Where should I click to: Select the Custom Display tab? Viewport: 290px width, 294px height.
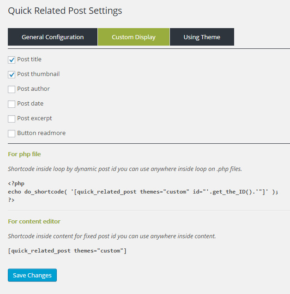tap(133, 37)
